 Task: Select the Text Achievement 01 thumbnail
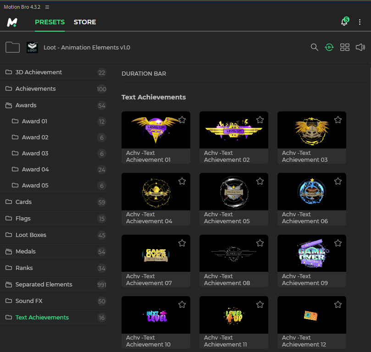tap(155, 130)
